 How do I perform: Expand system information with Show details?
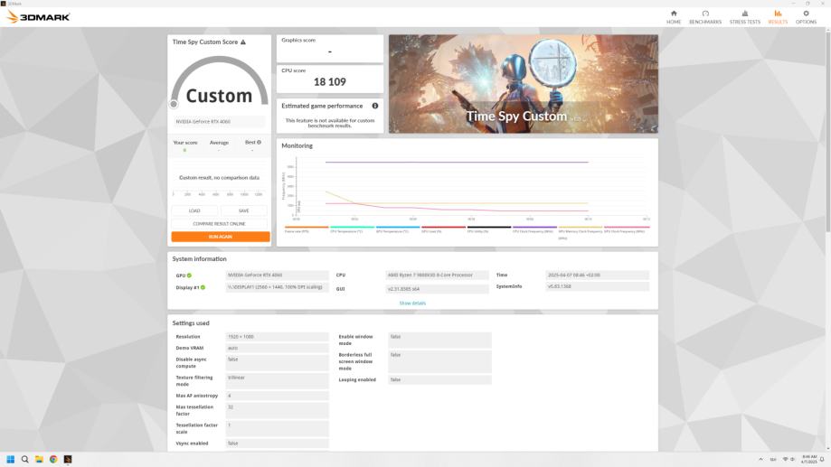coord(412,303)
